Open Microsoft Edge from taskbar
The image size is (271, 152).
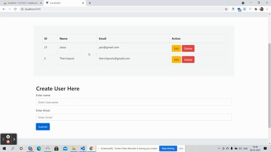coord(39,148)
